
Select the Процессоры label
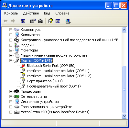click(31, 91)
